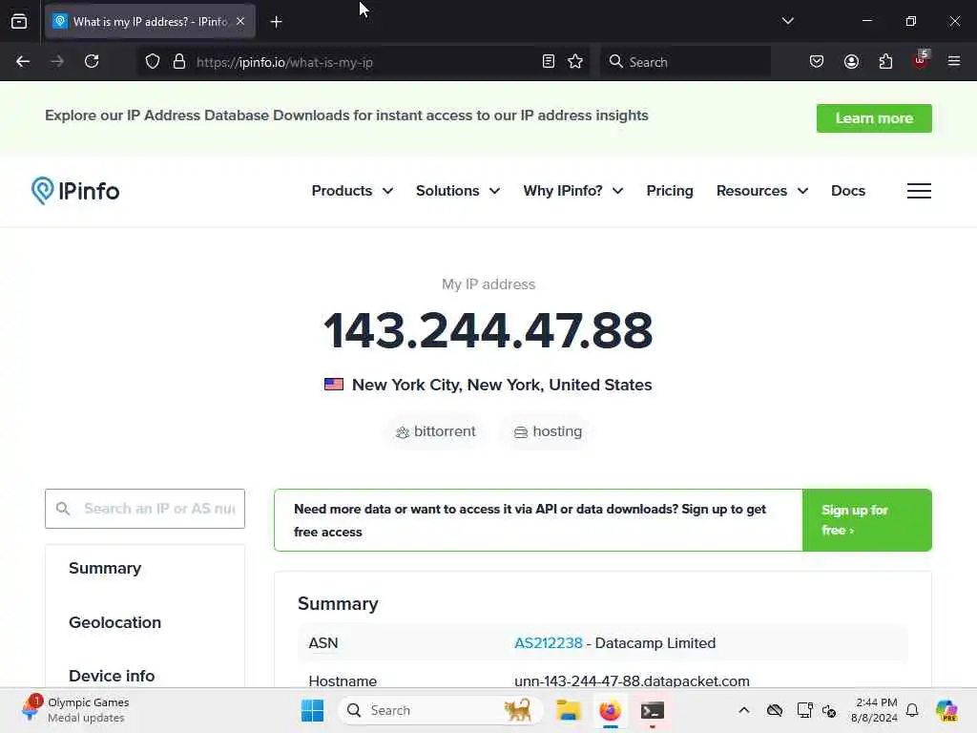
Task: Open Firefox application menu
Action: pos(953,61)
